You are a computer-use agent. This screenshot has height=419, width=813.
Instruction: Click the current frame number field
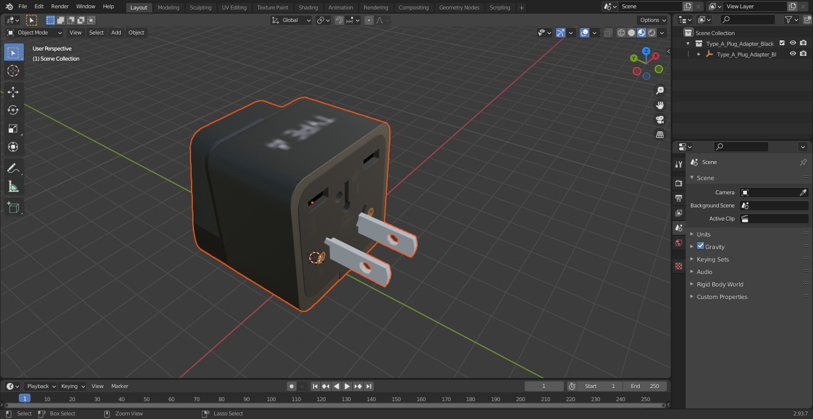pyautogui.click(x=544, y=386)
